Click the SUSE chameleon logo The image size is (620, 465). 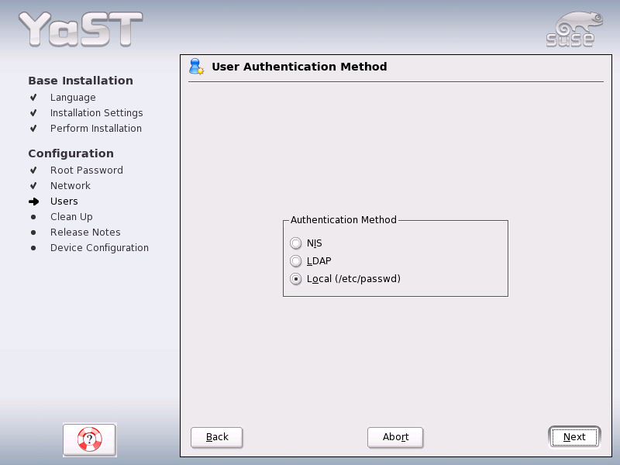coord(573,28)
